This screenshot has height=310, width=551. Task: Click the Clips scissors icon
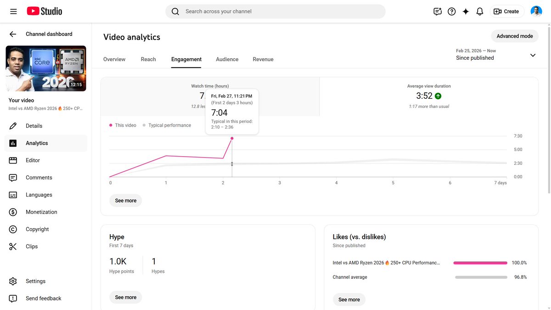point(13,247)
